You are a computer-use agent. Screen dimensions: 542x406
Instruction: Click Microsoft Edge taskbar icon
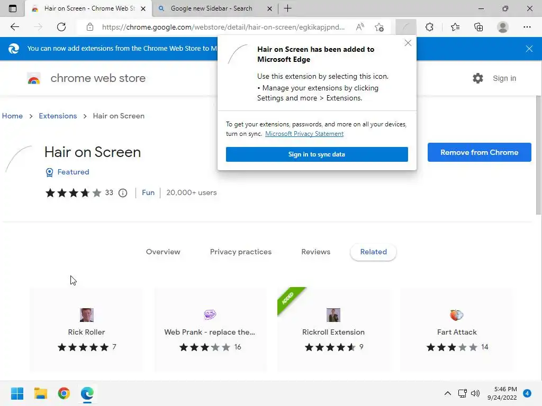tap(87, 393)
